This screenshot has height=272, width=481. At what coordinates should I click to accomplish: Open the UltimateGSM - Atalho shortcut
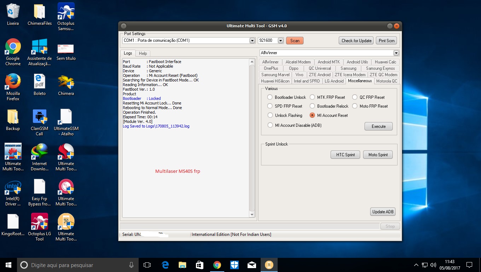[x=66, y=123]
